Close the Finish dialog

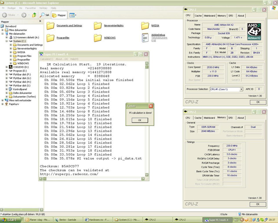coord(151,106)
